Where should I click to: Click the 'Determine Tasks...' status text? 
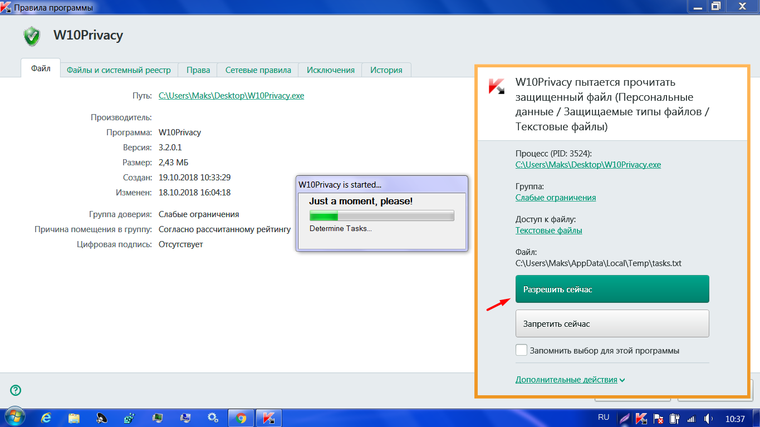(341, 228)
